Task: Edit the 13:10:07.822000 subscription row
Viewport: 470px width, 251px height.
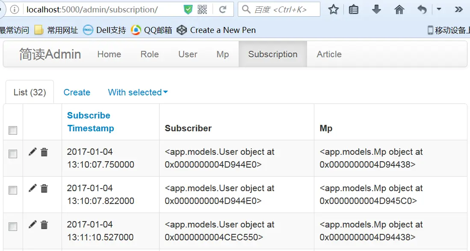Action: 33,188
